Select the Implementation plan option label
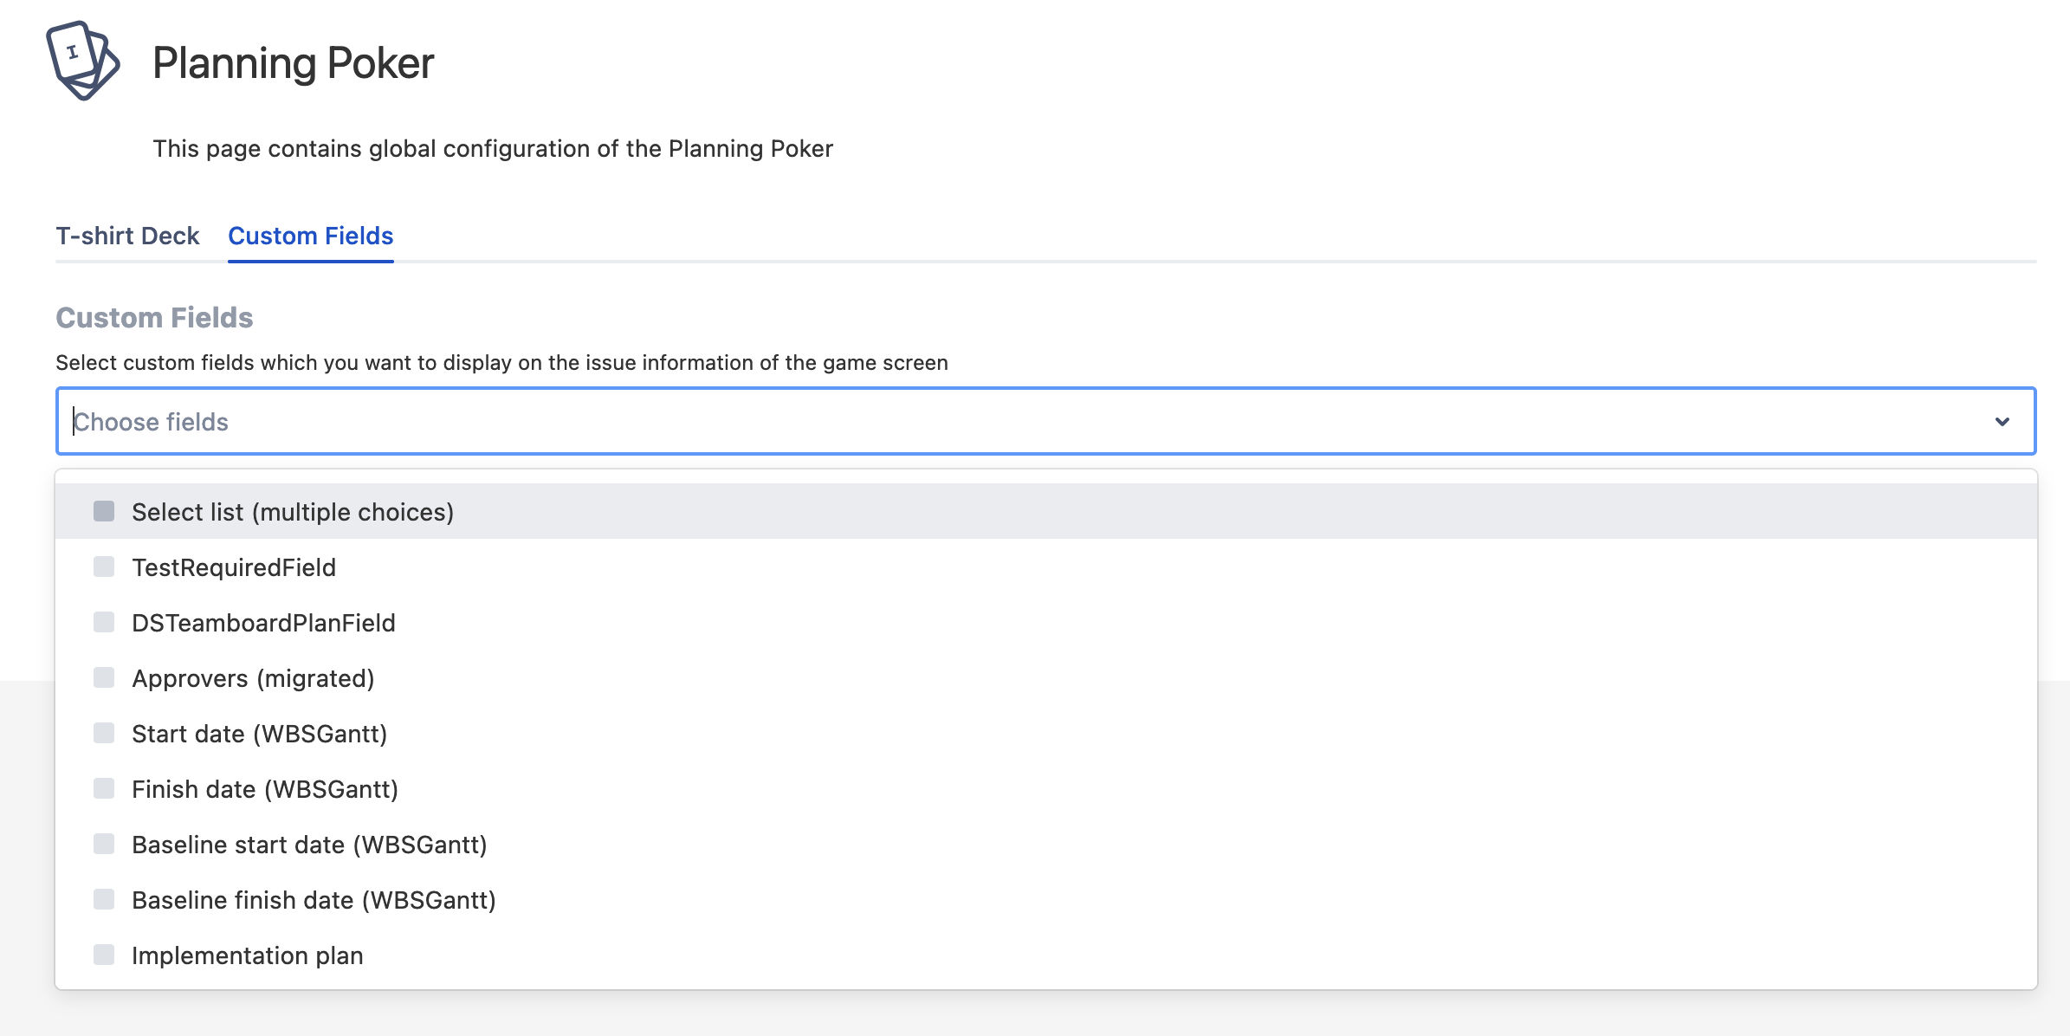 [247, 955]
